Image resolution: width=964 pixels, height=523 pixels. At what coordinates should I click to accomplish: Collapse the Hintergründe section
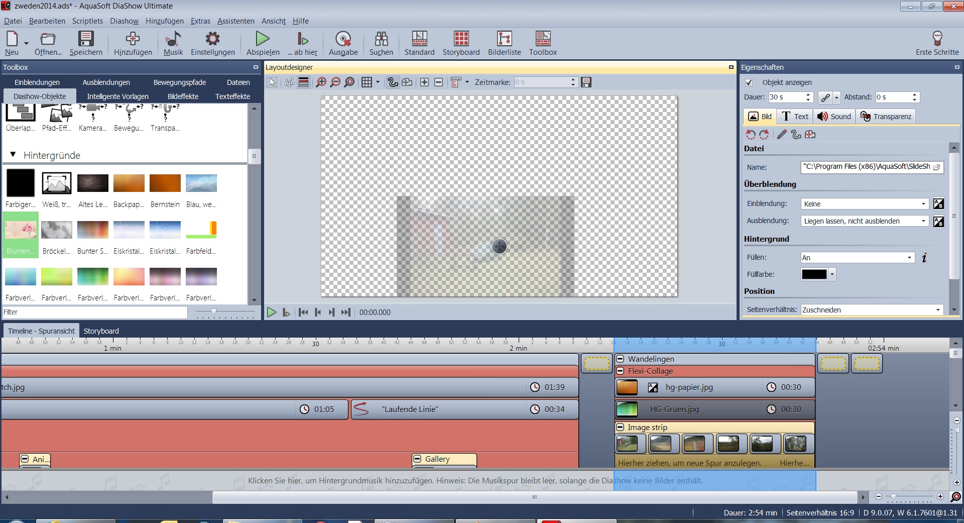click(13, 155)
